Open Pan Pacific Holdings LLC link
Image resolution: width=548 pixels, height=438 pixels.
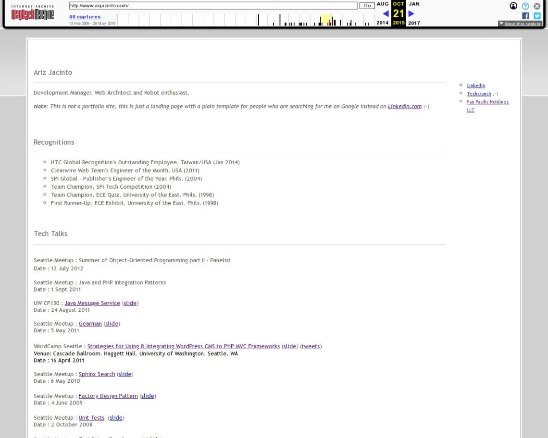tap(487, 106)
